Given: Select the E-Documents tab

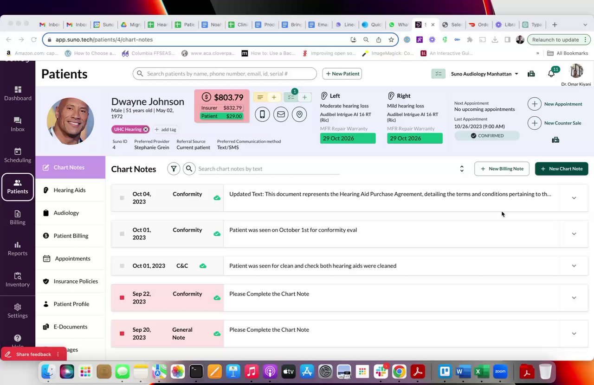Looking at the screenshot, I should tap(70, 327).
